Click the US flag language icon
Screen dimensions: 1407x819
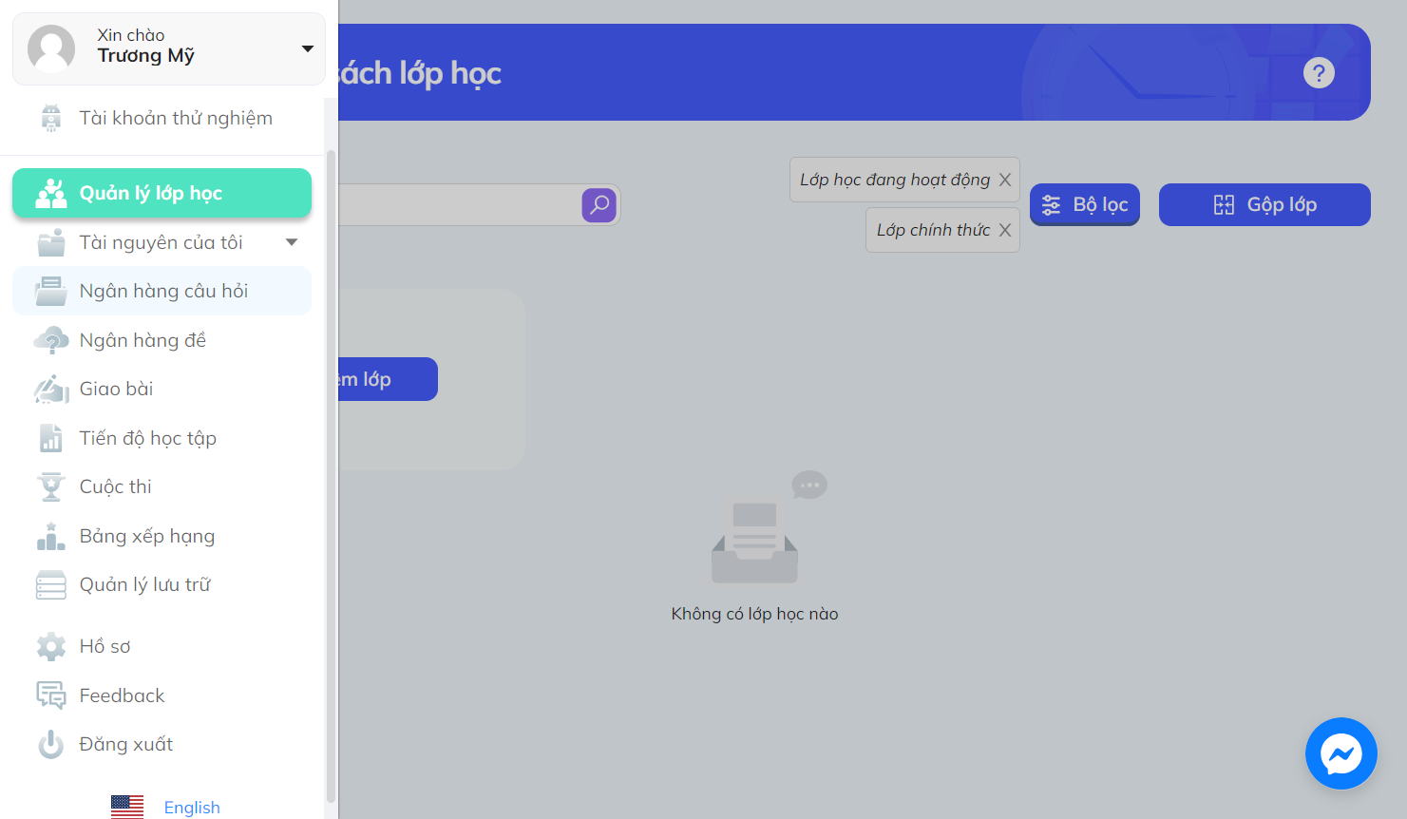(x=127, y=807)
